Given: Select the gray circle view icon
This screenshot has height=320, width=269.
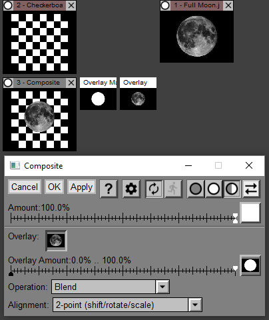Looking at the screenshot, I should click(196, 189).
